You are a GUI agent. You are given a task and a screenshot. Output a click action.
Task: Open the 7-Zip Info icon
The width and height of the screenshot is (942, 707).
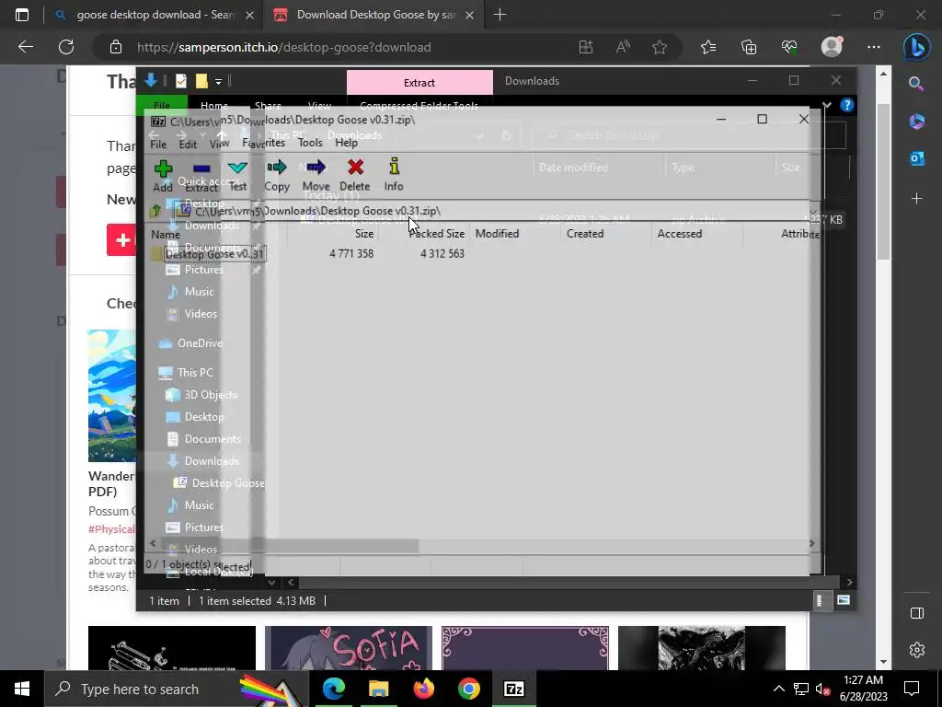click(394, 167)
